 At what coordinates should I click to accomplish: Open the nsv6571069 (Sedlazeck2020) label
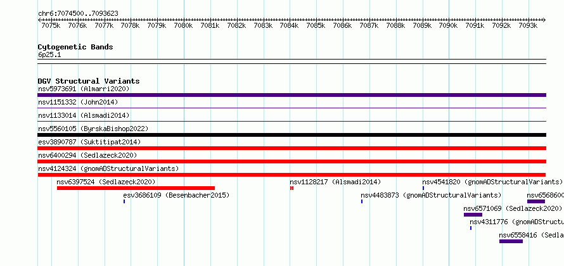tap(513, 208)
